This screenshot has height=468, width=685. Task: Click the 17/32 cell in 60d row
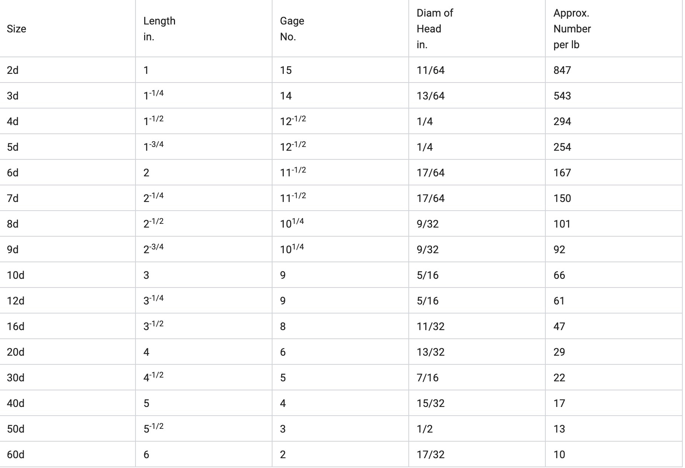click(x=430, y=454)
